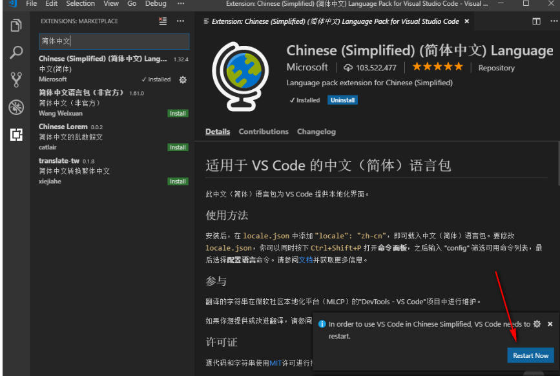Screen dimensions: 560x376
Task: Click the split editor icon
Action: 536,21
